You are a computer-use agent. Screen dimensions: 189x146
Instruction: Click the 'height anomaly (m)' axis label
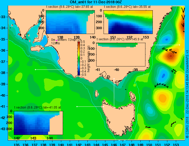(x=89, y=59)
